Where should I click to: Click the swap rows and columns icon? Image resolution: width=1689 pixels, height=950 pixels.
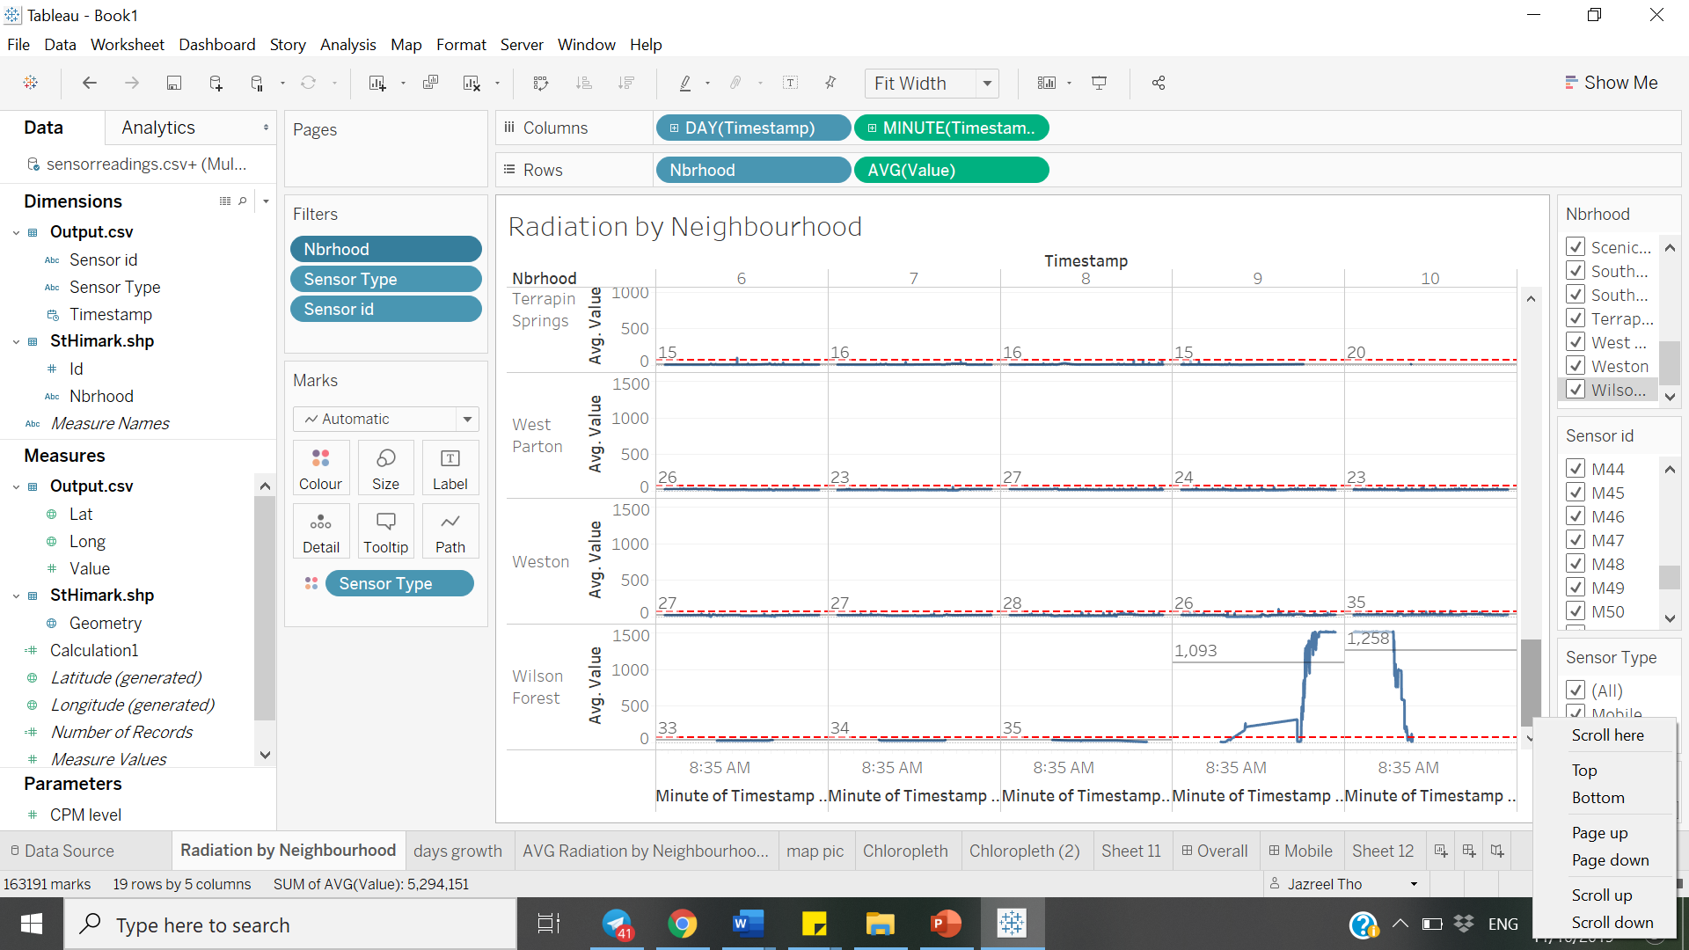point(541,83)
